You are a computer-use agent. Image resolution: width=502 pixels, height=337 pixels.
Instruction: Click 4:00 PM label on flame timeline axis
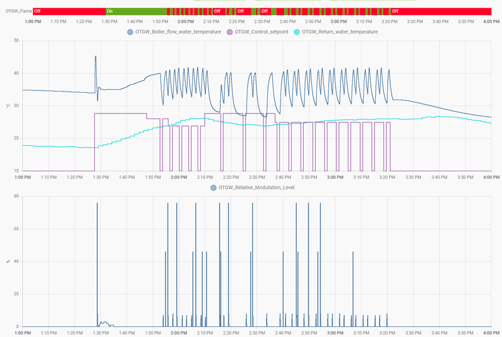[x=491, y=22]
